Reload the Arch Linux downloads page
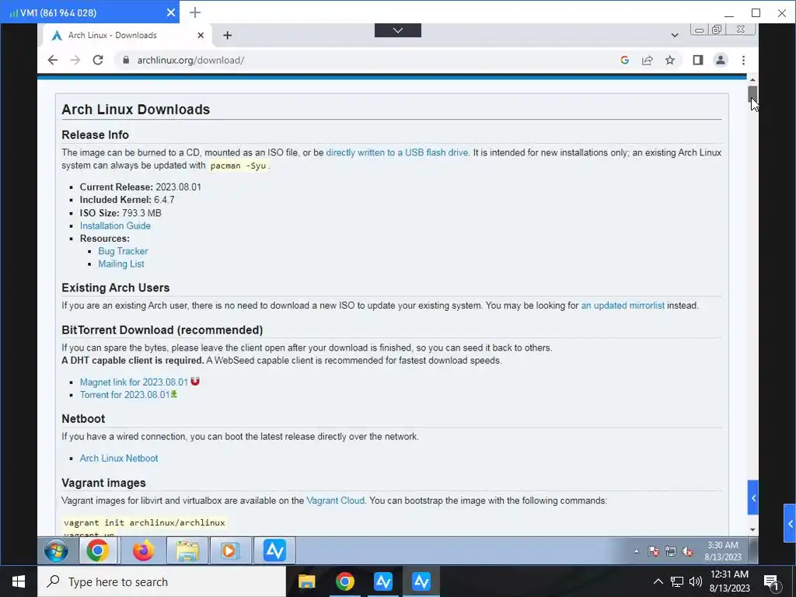This screenshot has height=597, width=796. click(x=98, y=60)
